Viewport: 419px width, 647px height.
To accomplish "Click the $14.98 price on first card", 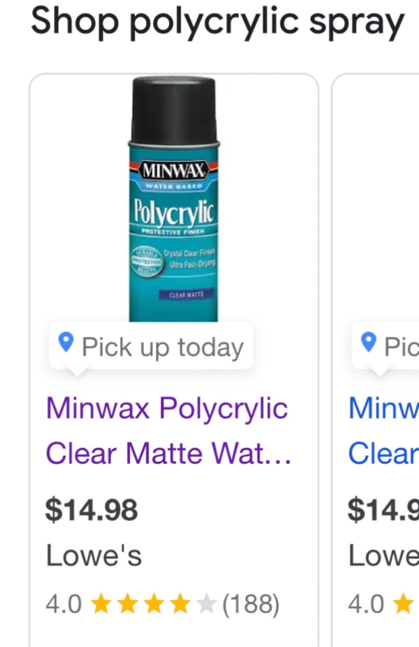I will pyautogui.click(x=91, y=510).
